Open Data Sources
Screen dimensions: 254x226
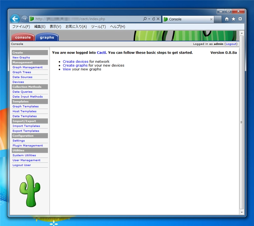coord(22,77)
